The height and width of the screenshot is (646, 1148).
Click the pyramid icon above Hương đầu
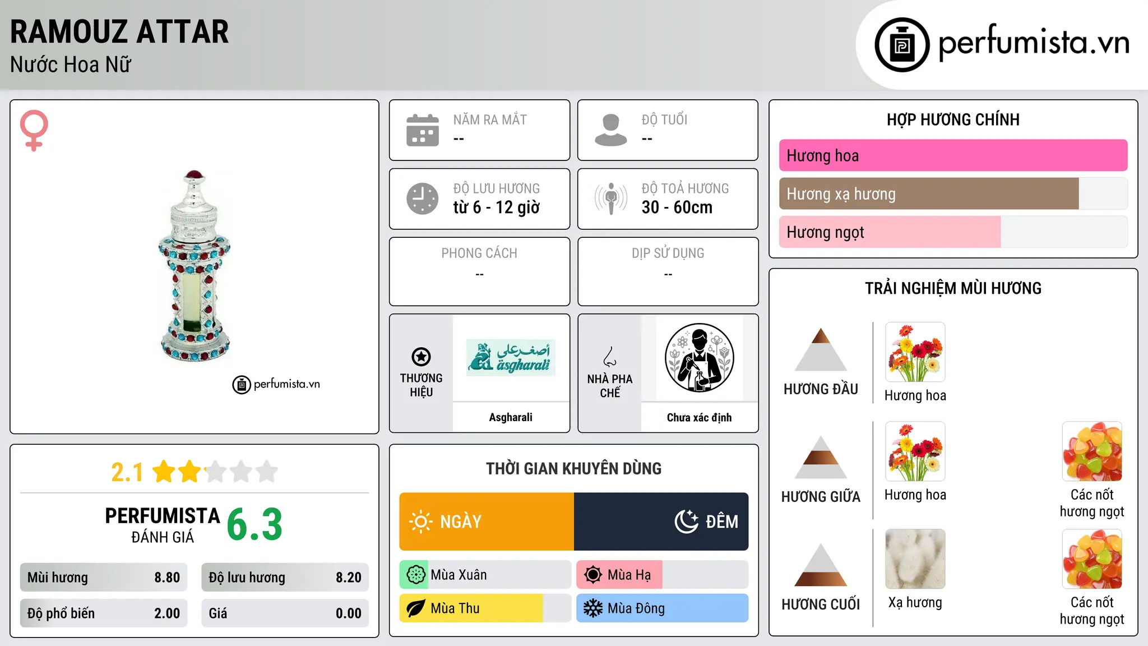[x=821, y=349]
